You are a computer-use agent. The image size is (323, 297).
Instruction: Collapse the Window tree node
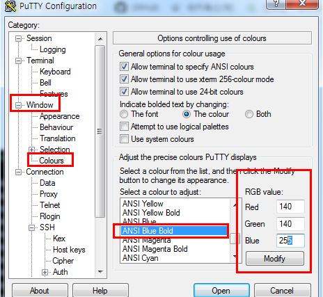(x=18, y=105)
